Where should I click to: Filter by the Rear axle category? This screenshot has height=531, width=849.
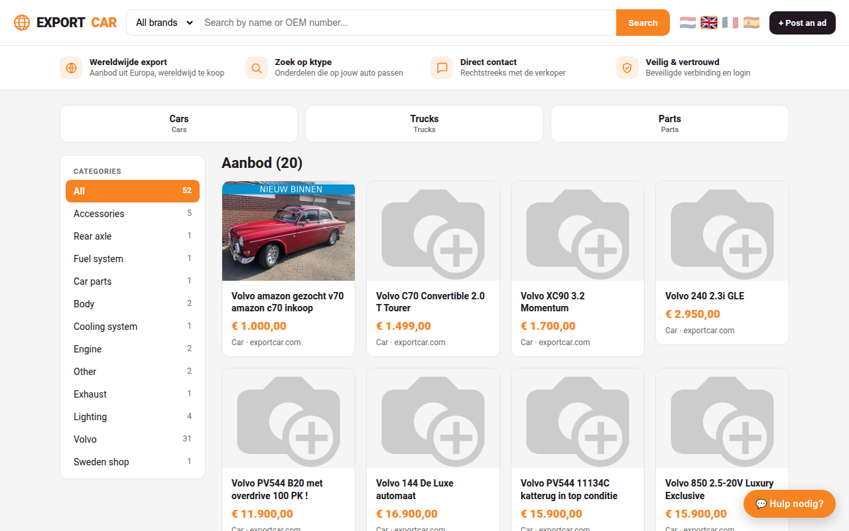click(x=133, y=236)
